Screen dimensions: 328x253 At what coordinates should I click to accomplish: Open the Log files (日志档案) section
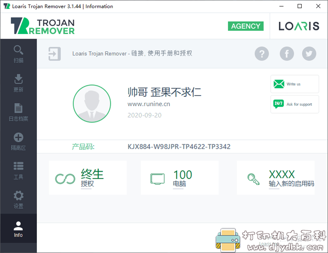pyautogui.click(x=18, y=112)
